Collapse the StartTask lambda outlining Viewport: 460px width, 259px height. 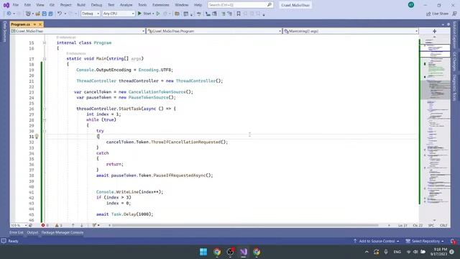click(x=45, y=109)
